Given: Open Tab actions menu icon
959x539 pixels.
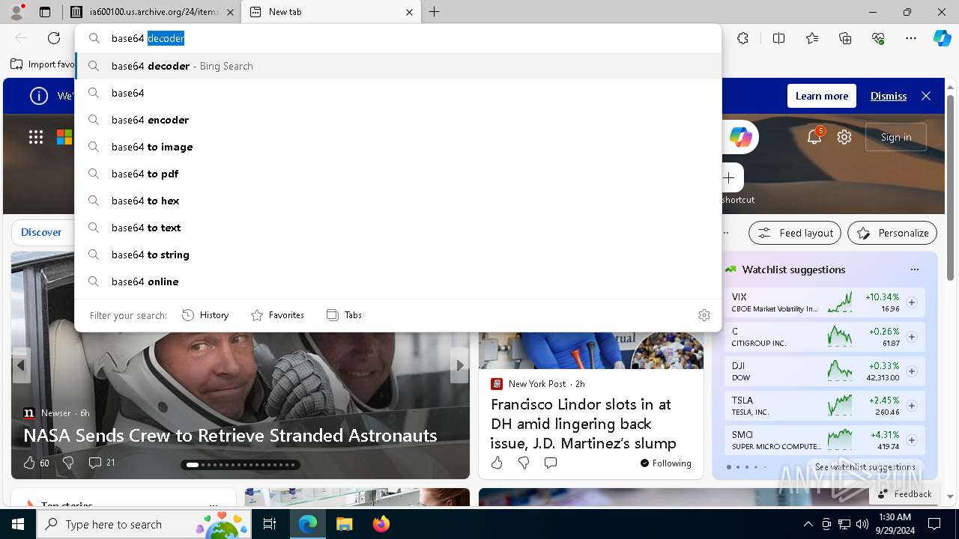Looking at the screenshot, I should pos(45,12).
